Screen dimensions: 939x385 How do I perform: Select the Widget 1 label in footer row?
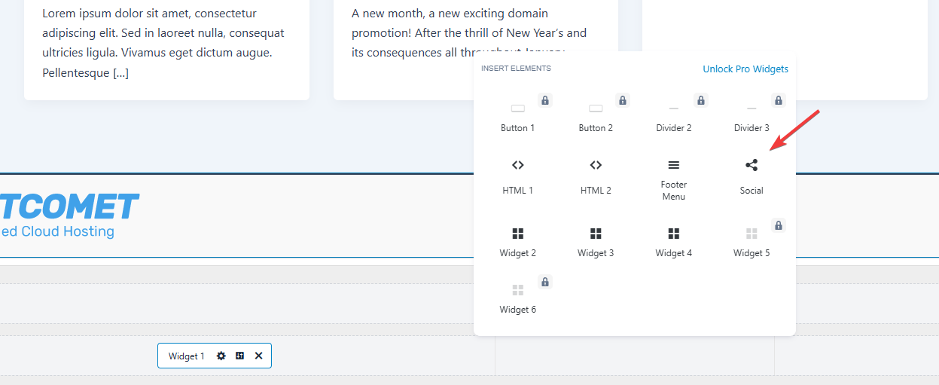tap(186, 356)
